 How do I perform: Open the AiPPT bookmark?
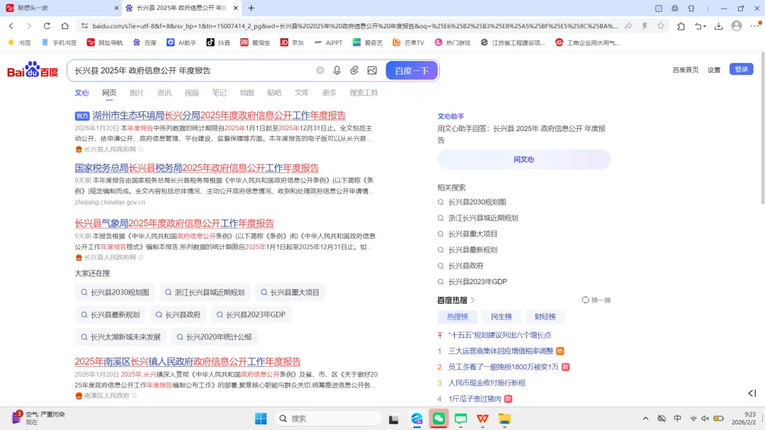point(329,43)
